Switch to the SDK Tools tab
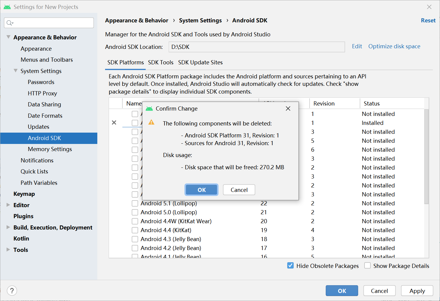 (x=161, y=62)
